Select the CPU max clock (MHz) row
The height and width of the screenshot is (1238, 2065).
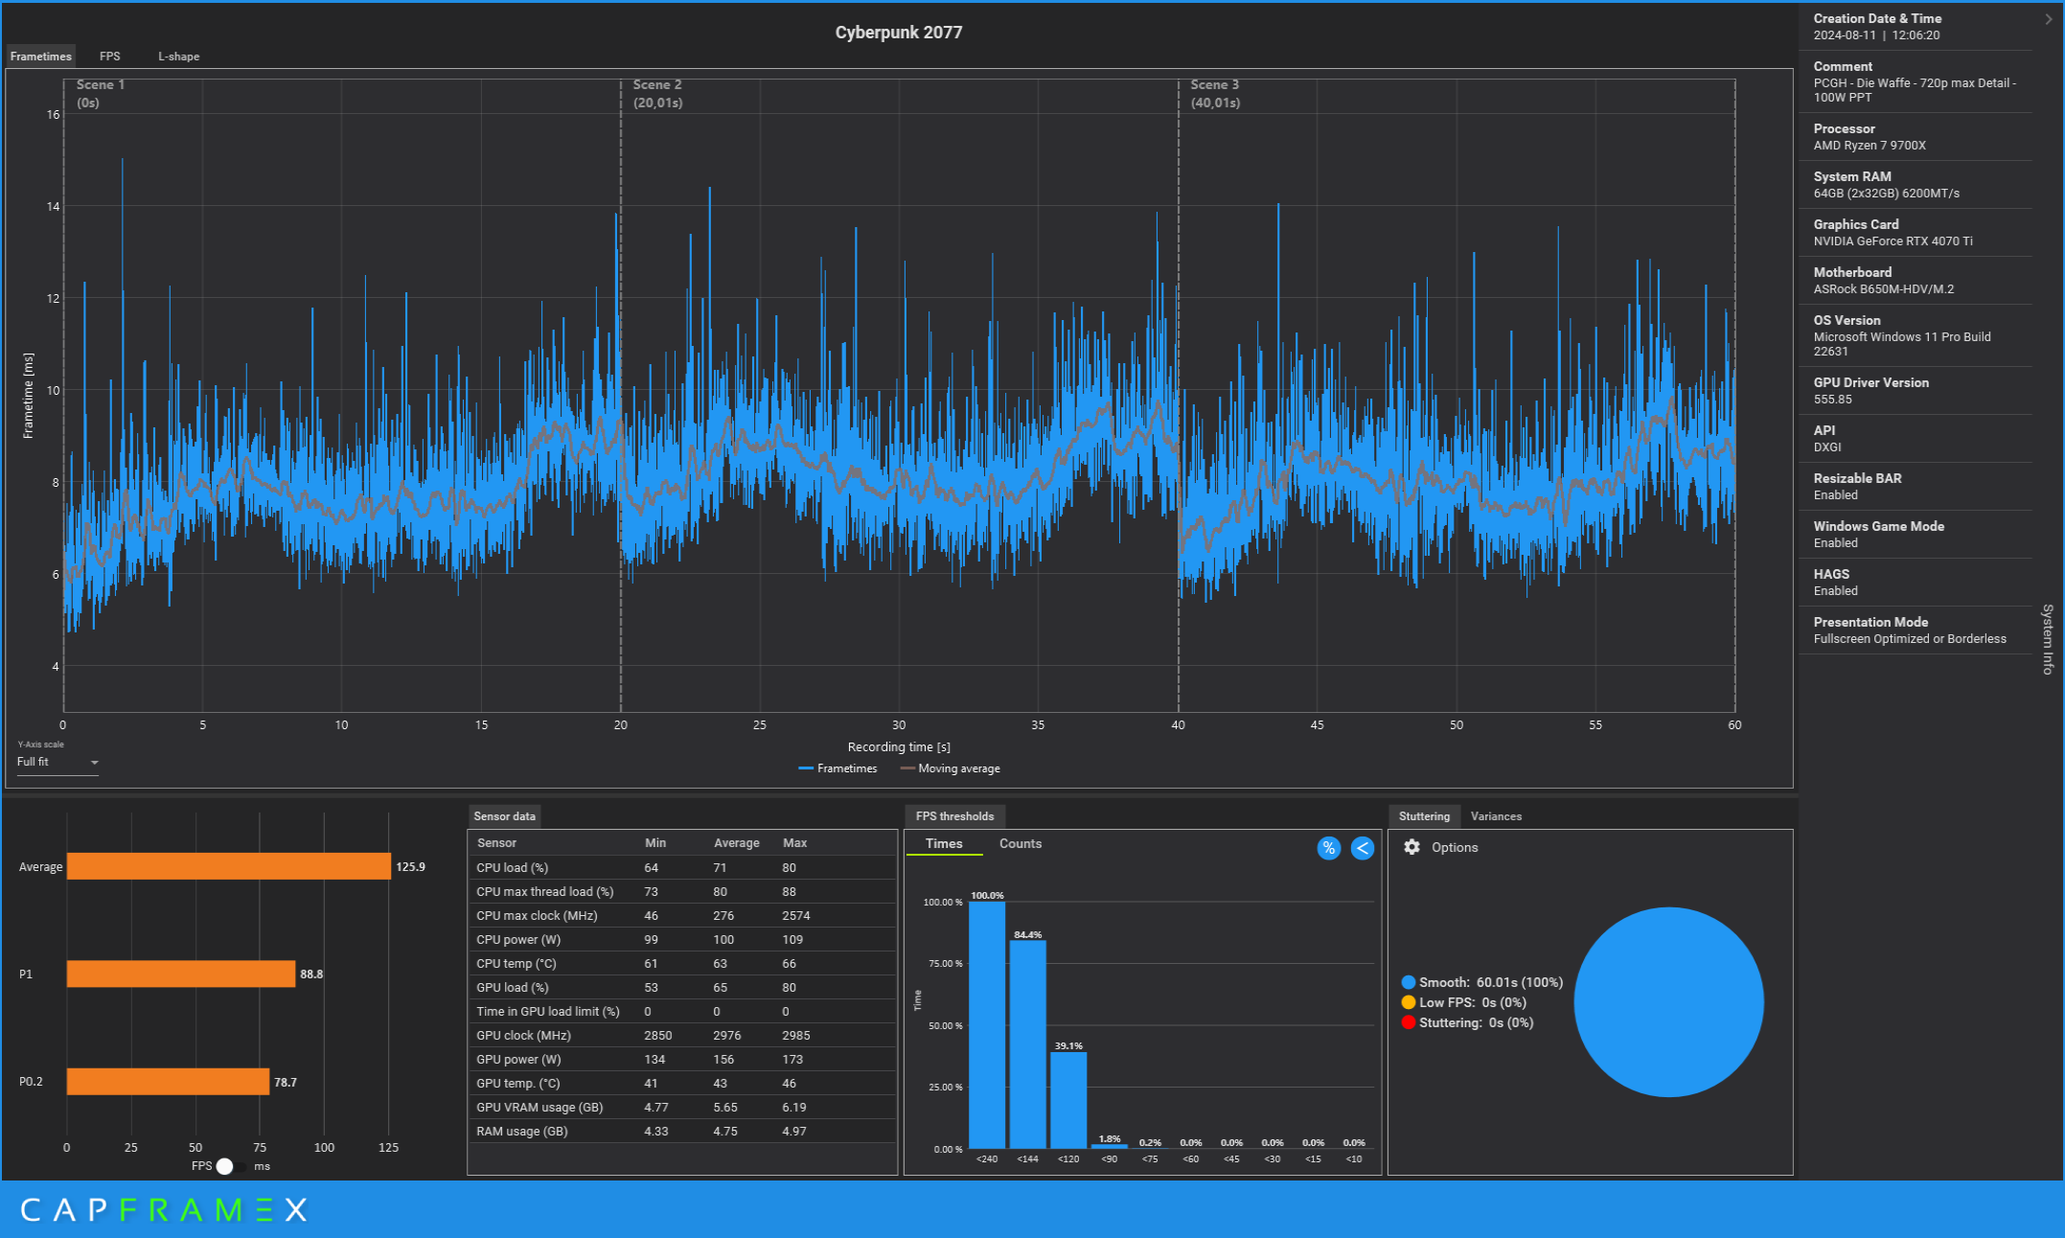click(x=682, y=915)
